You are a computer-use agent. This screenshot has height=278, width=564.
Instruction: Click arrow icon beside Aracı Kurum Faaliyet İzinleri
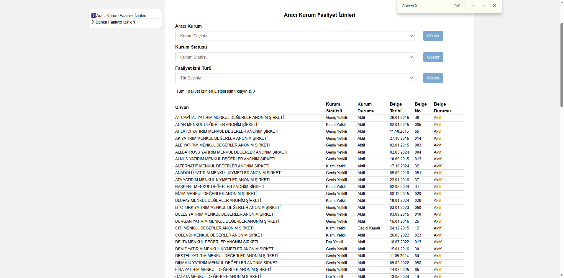[94, 16]
